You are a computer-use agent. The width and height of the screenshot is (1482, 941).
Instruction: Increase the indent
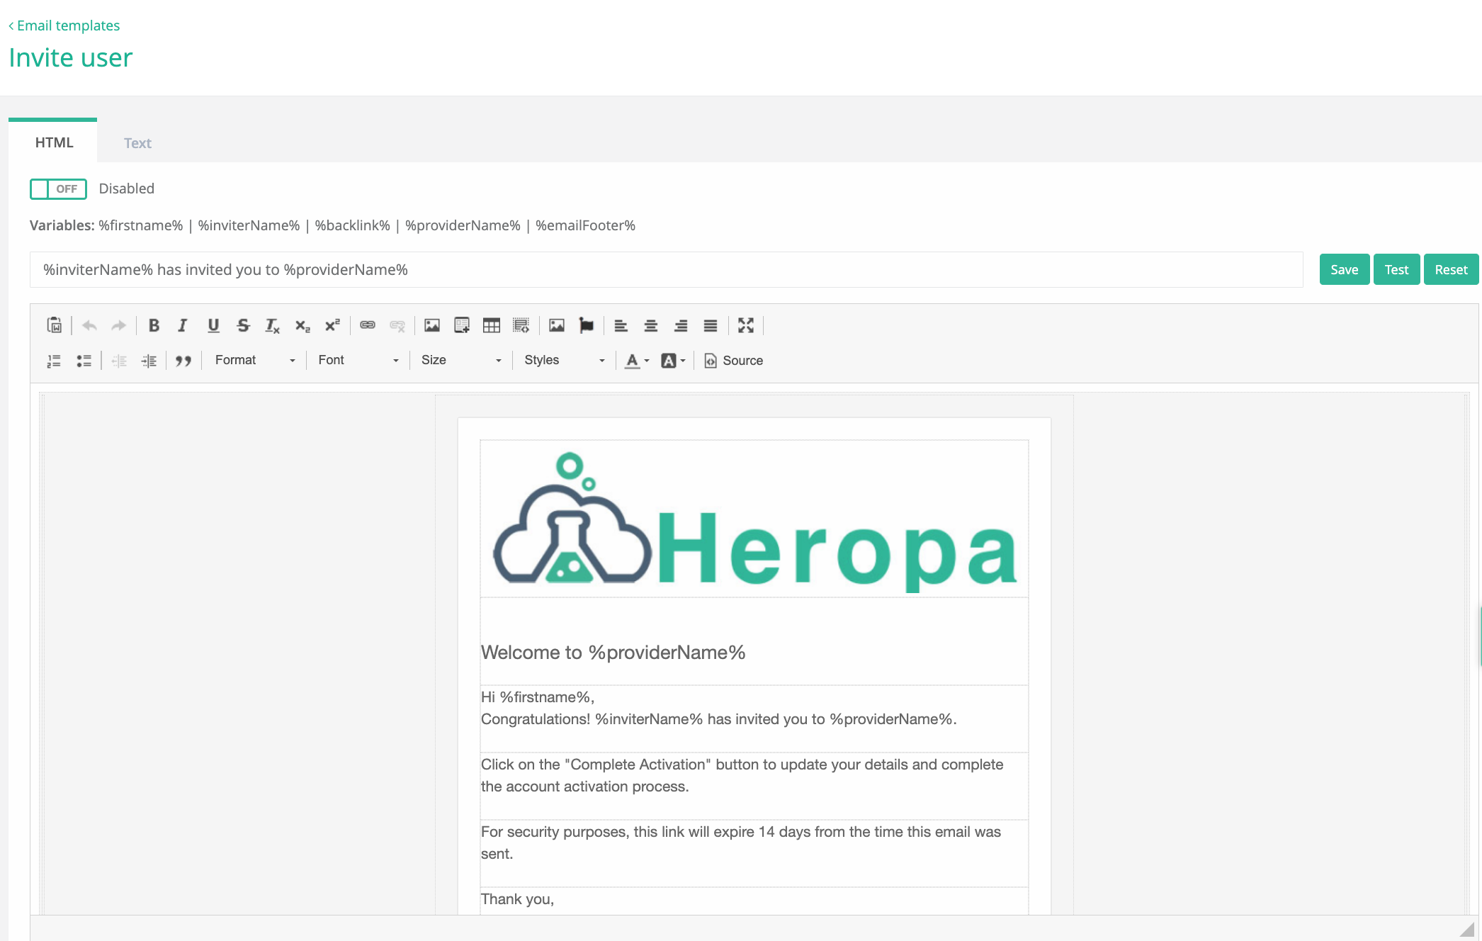pyautogui.click(x=149, y=361)
